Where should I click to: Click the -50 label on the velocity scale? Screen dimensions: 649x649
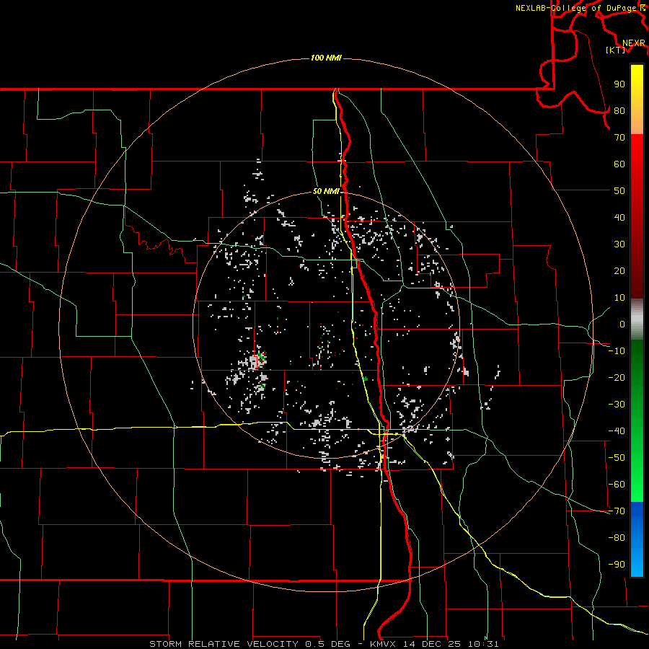tap(617, 458)
